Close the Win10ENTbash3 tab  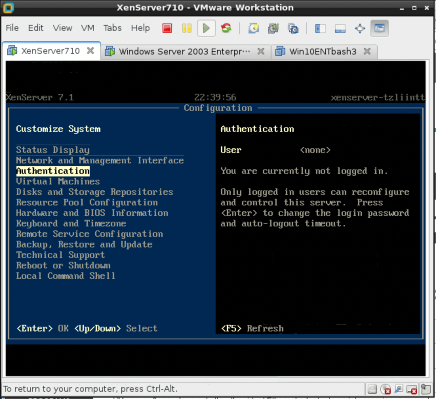367,51
